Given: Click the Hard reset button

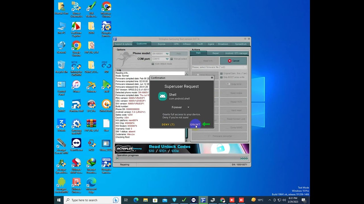Looking at the screenshot, I should click(x=233, y=110).
